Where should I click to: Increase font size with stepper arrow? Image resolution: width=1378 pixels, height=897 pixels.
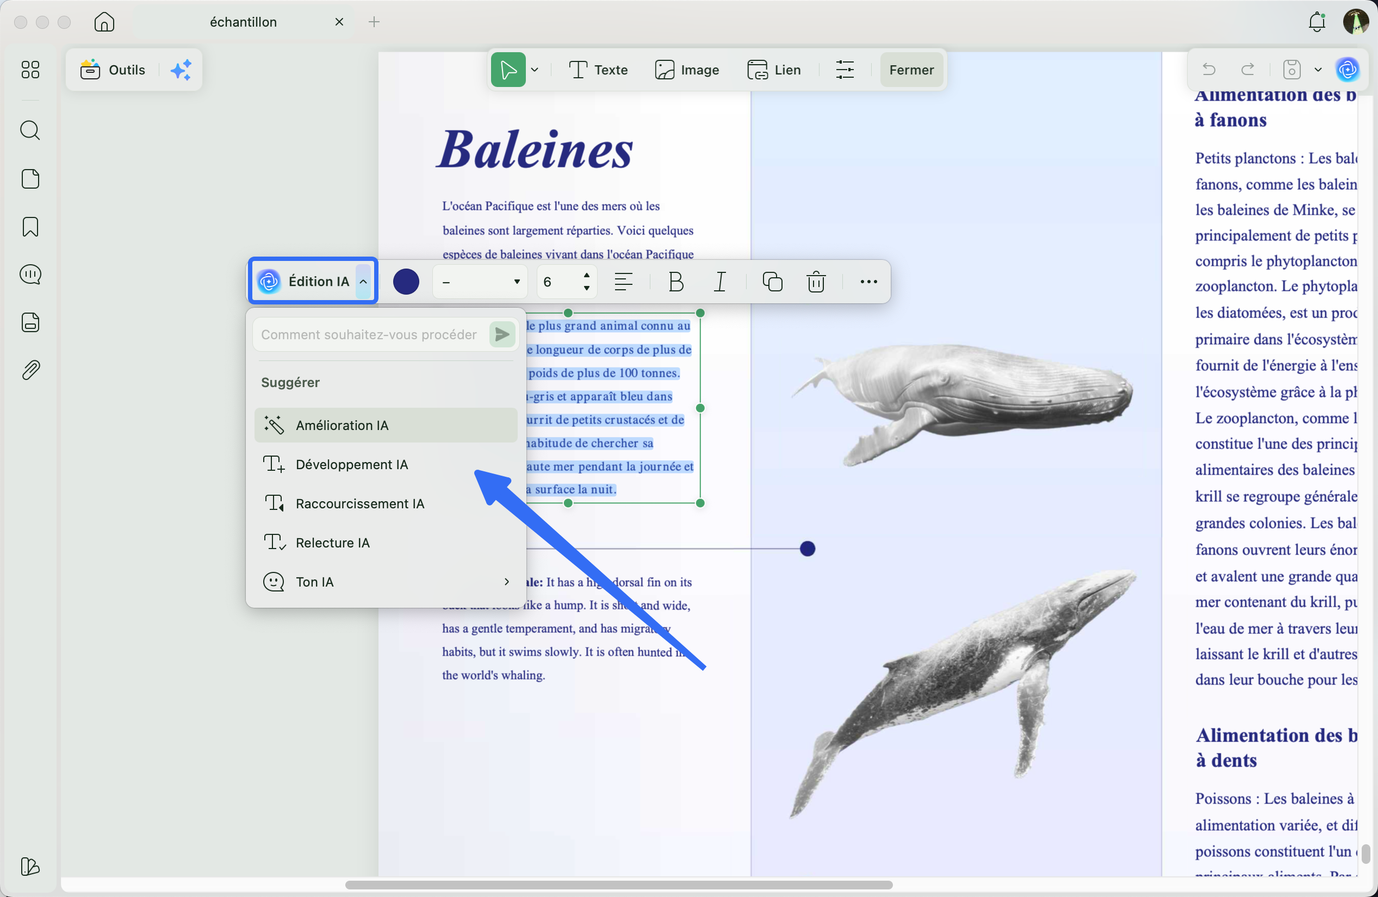[587, 276]
